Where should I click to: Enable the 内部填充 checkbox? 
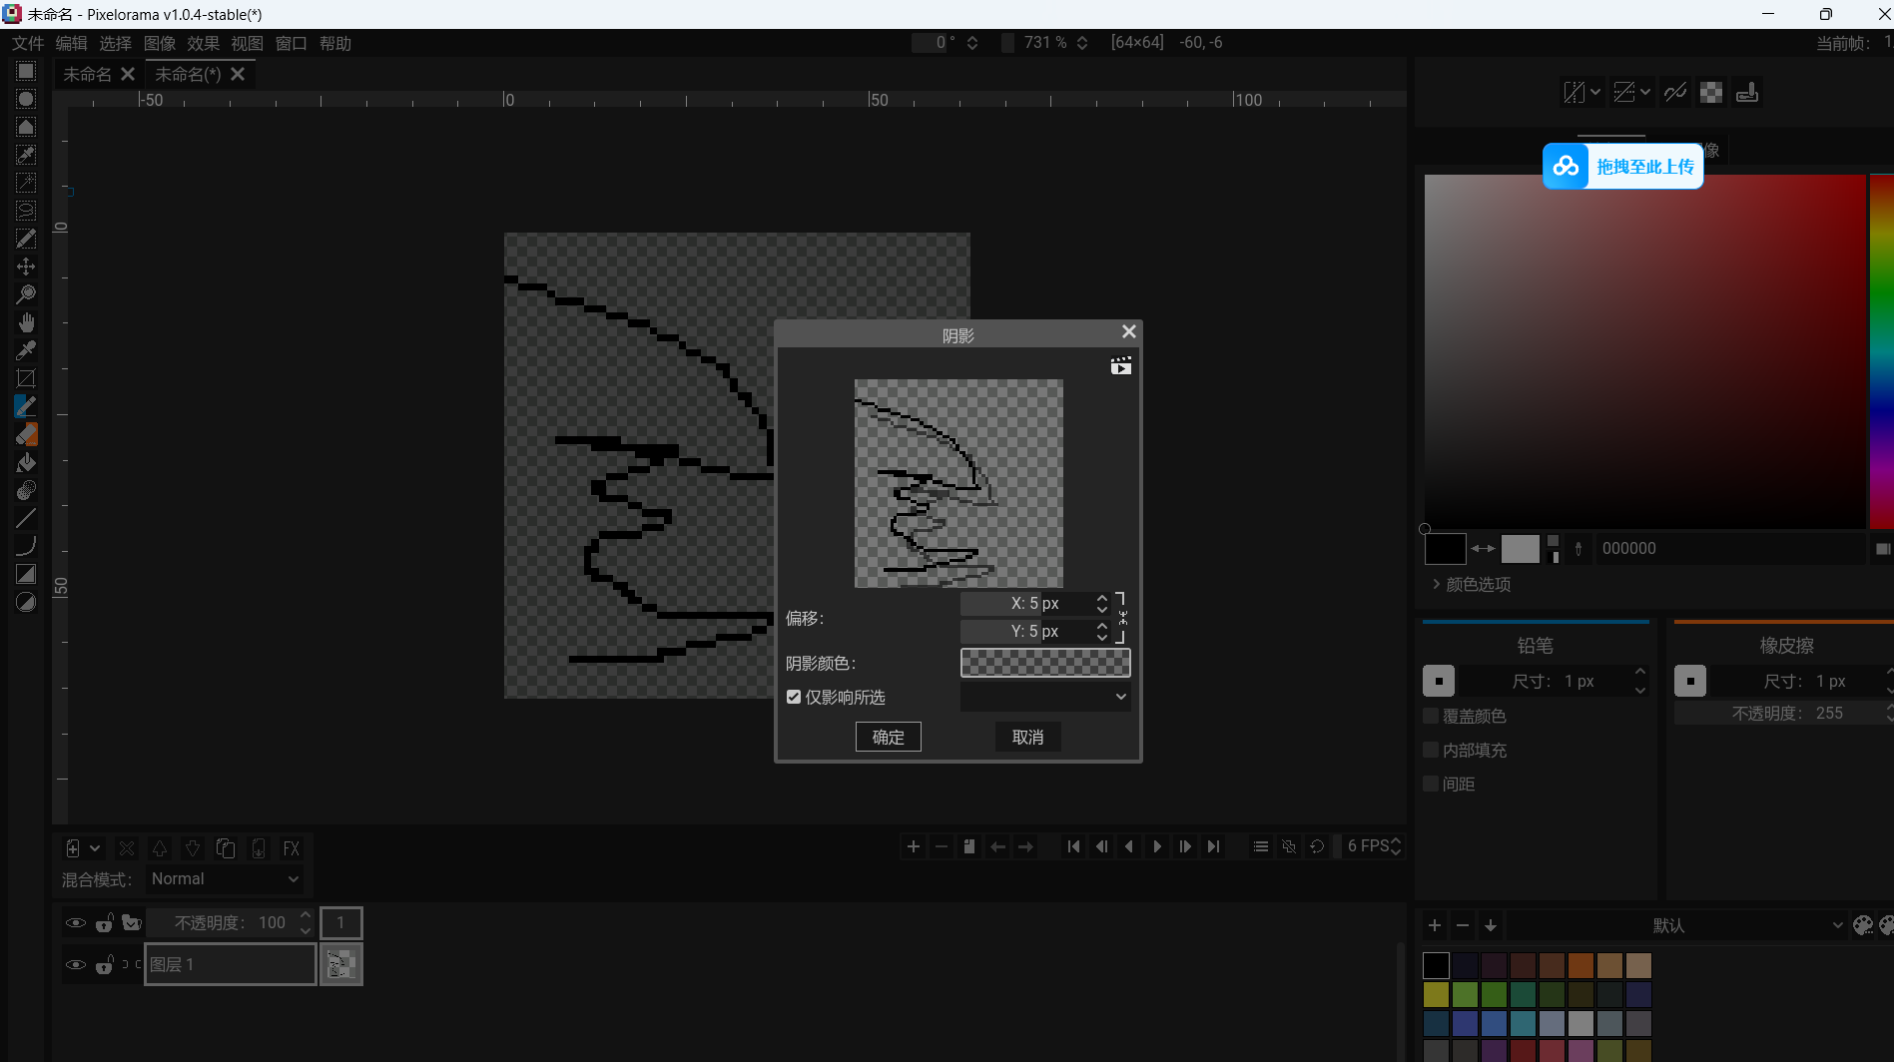(x=1431, y=750)
